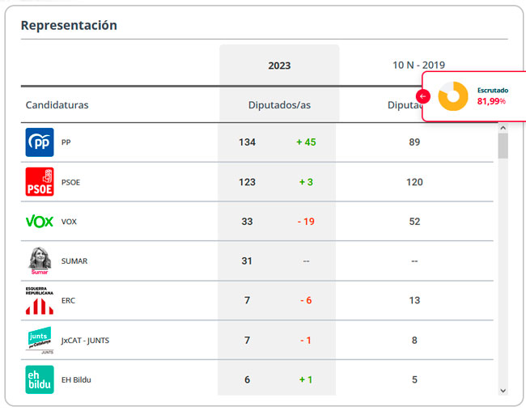
Task: Click the Escrutado progress donut chart
Action: pos(453,96)
